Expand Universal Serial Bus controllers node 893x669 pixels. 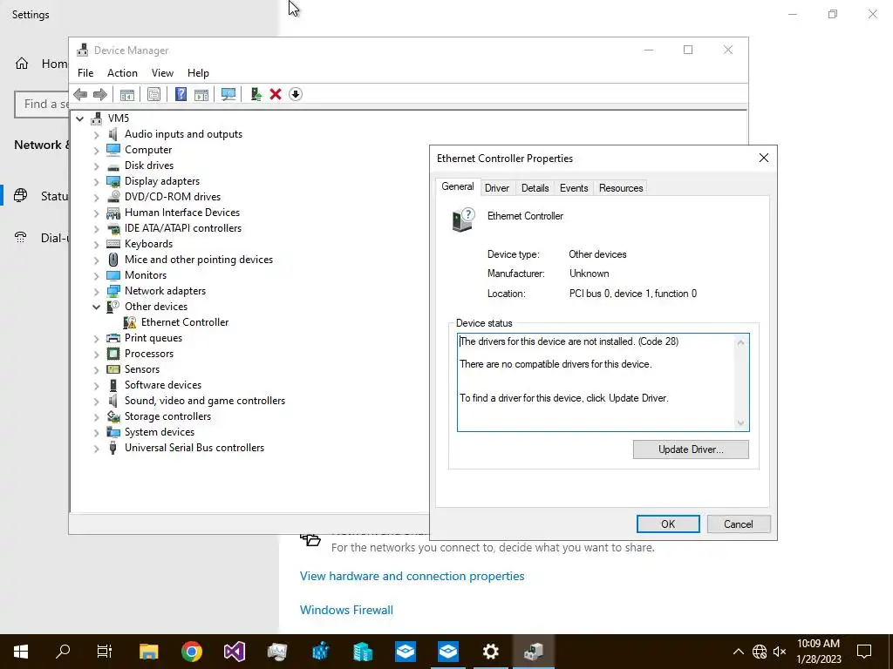96,449
